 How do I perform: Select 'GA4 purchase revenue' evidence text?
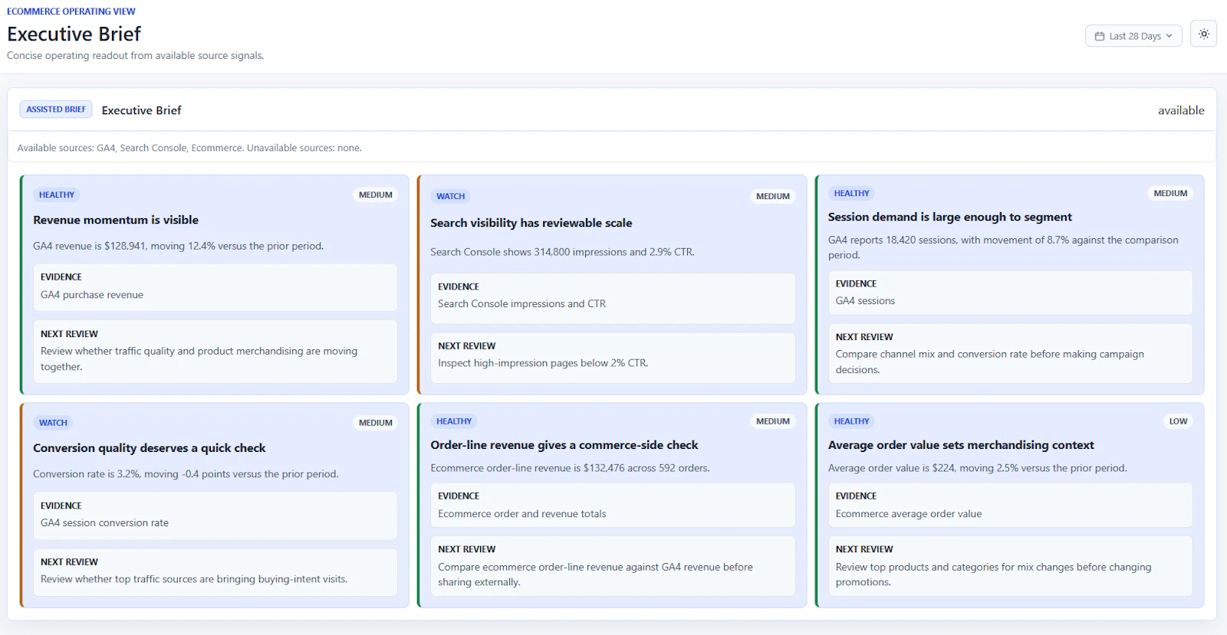click(92, 295)
